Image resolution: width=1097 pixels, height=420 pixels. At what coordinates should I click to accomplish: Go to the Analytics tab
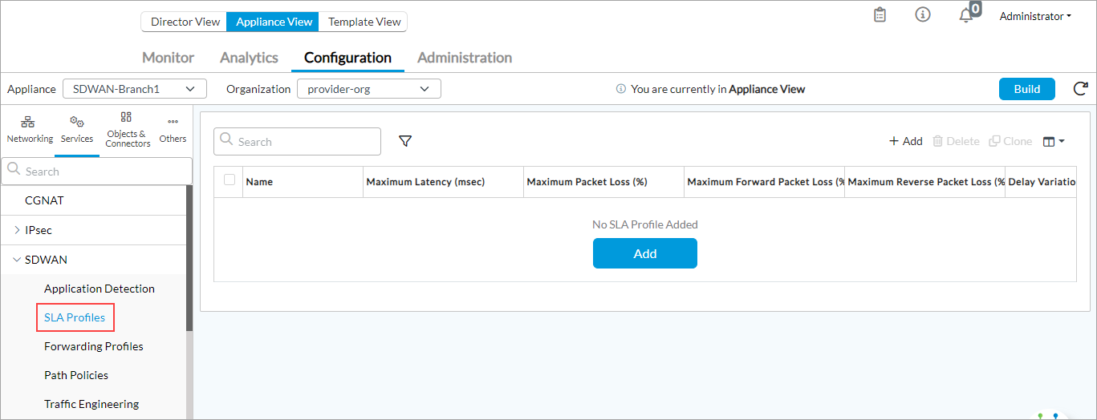coord(249,58)
